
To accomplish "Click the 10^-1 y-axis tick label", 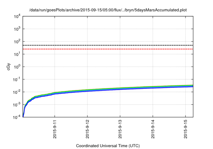I will (x=17, y=79).
